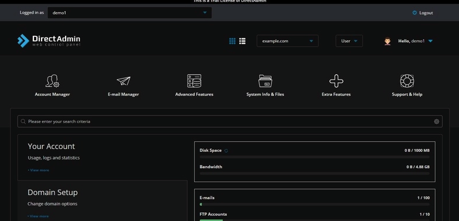Click the E-mails usage bar
Screen dimensions: 459x221
point(315,205)
